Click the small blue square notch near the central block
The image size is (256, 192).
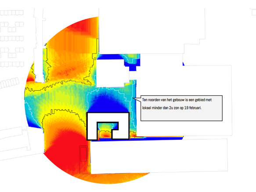(133, 68)
